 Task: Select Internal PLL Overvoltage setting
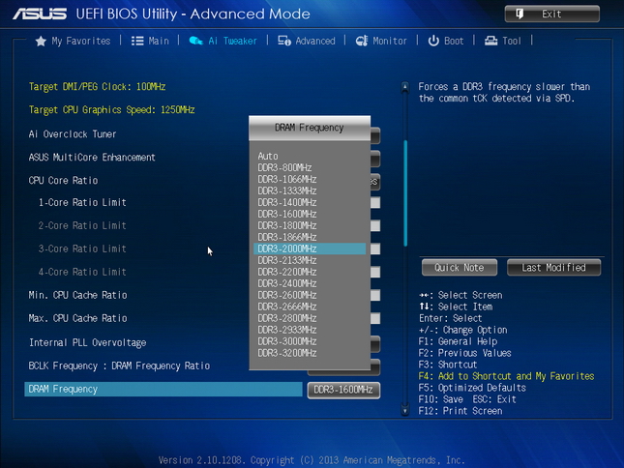click(87, 342)
